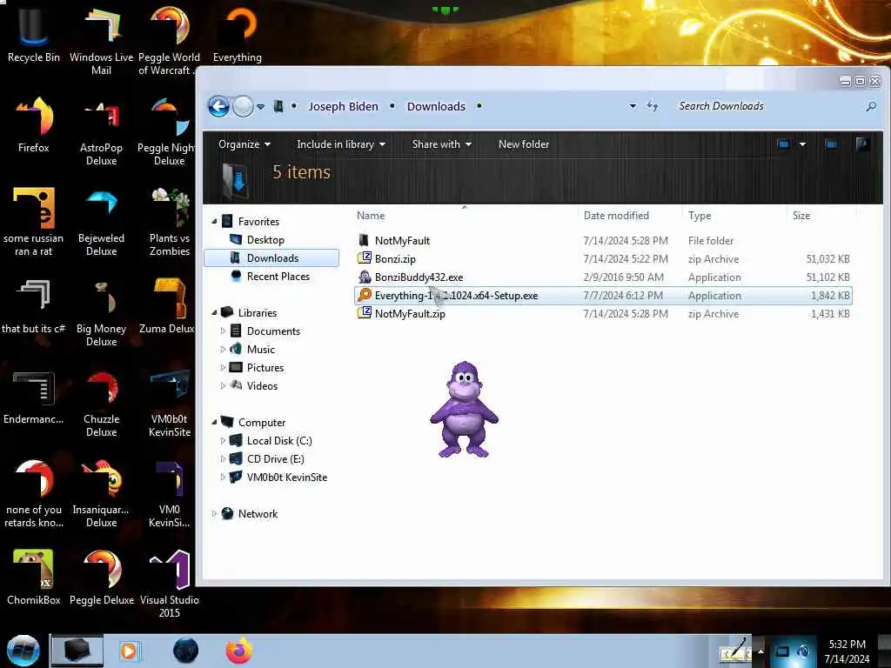Select ChomikBox desktop icon
The image size is (891, 668).
34,578
